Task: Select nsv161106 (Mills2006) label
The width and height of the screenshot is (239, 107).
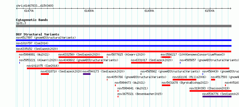Action: pos(189,77)
